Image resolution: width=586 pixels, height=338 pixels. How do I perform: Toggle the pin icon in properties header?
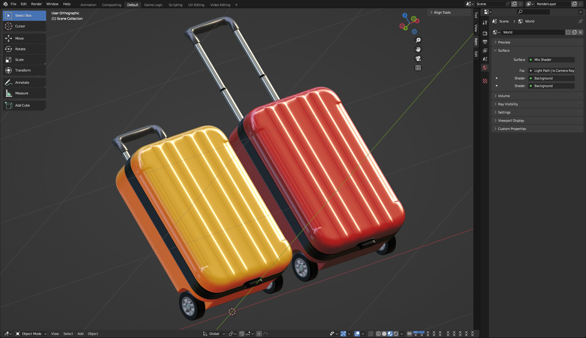[x=580, y=21]
